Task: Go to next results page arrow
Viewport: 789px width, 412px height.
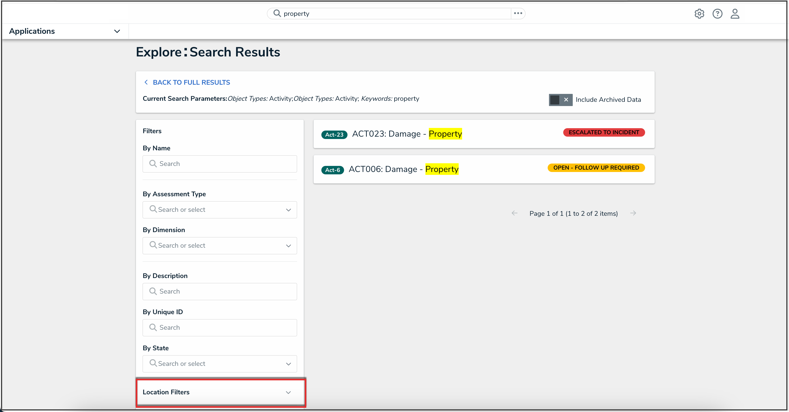Action: coord(633,213)
